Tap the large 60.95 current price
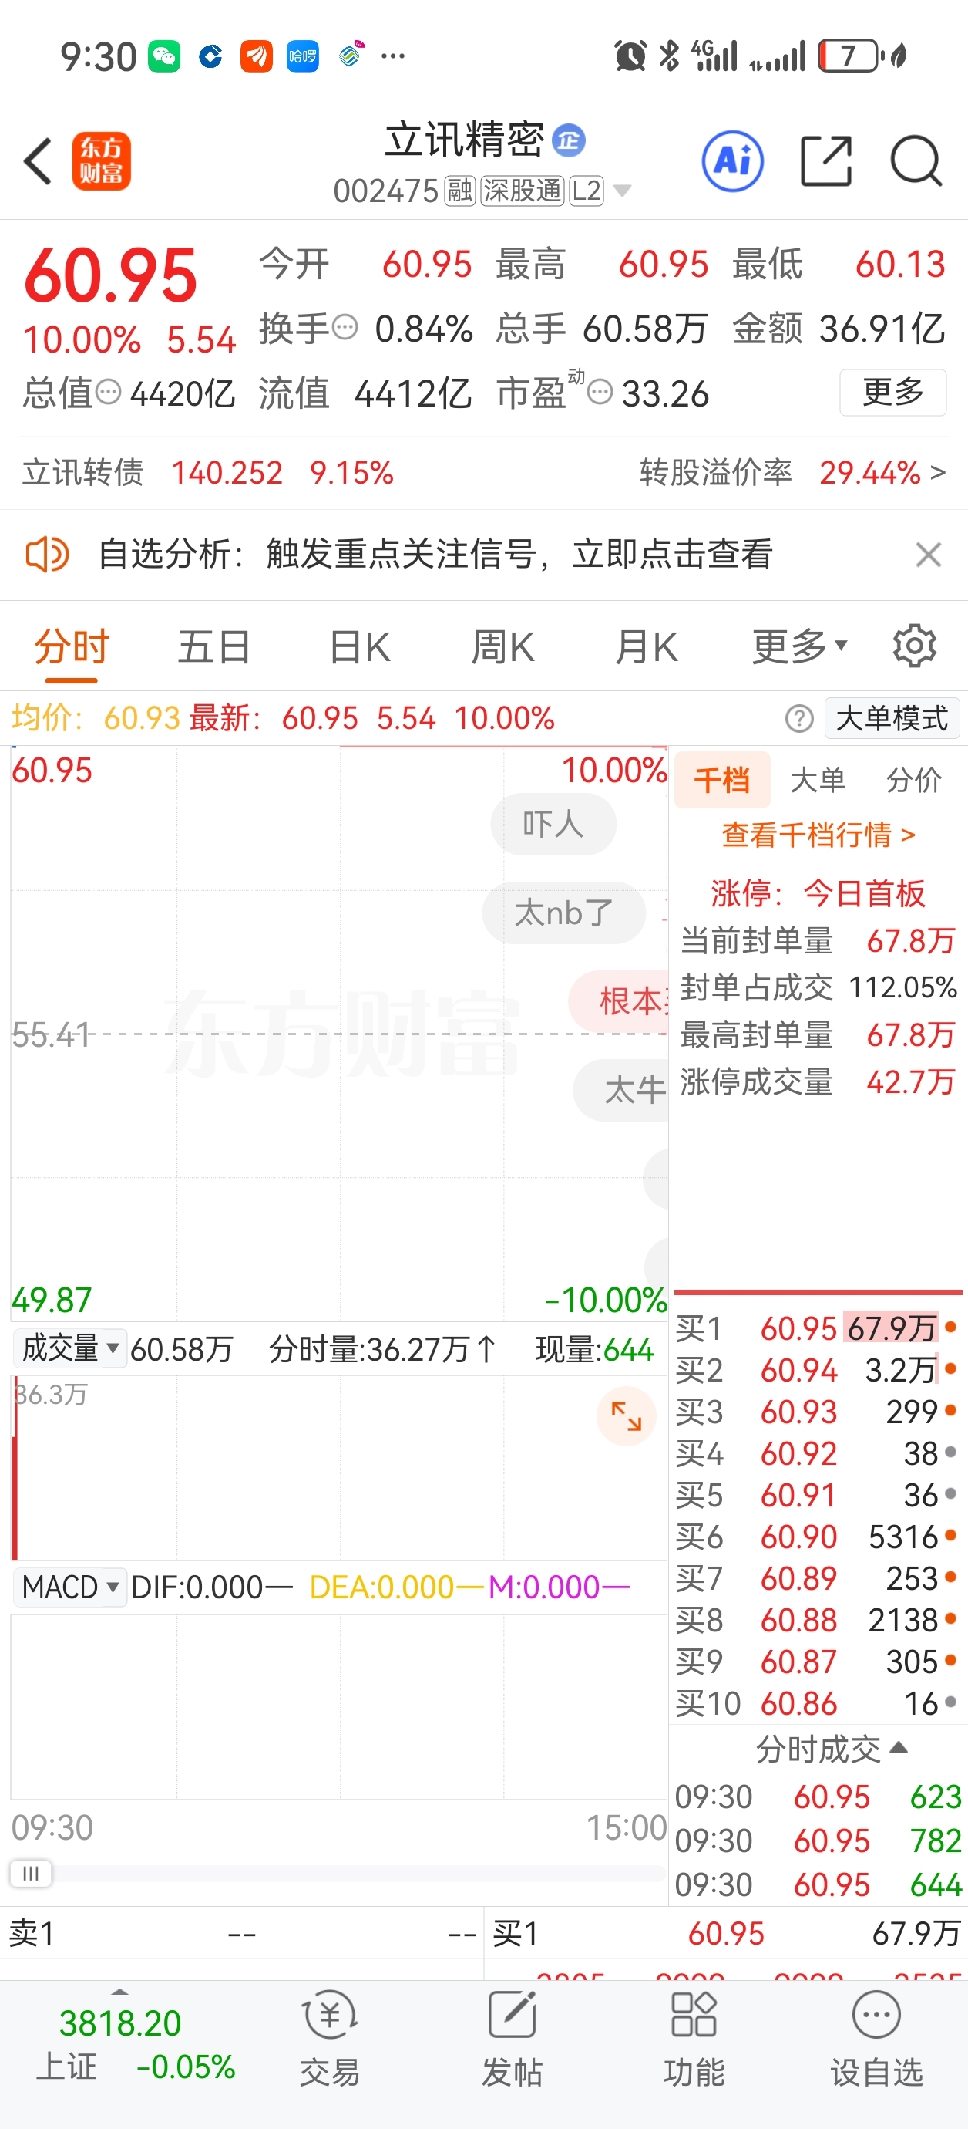The image size is (968, 2129). click(x=111, y=275)
